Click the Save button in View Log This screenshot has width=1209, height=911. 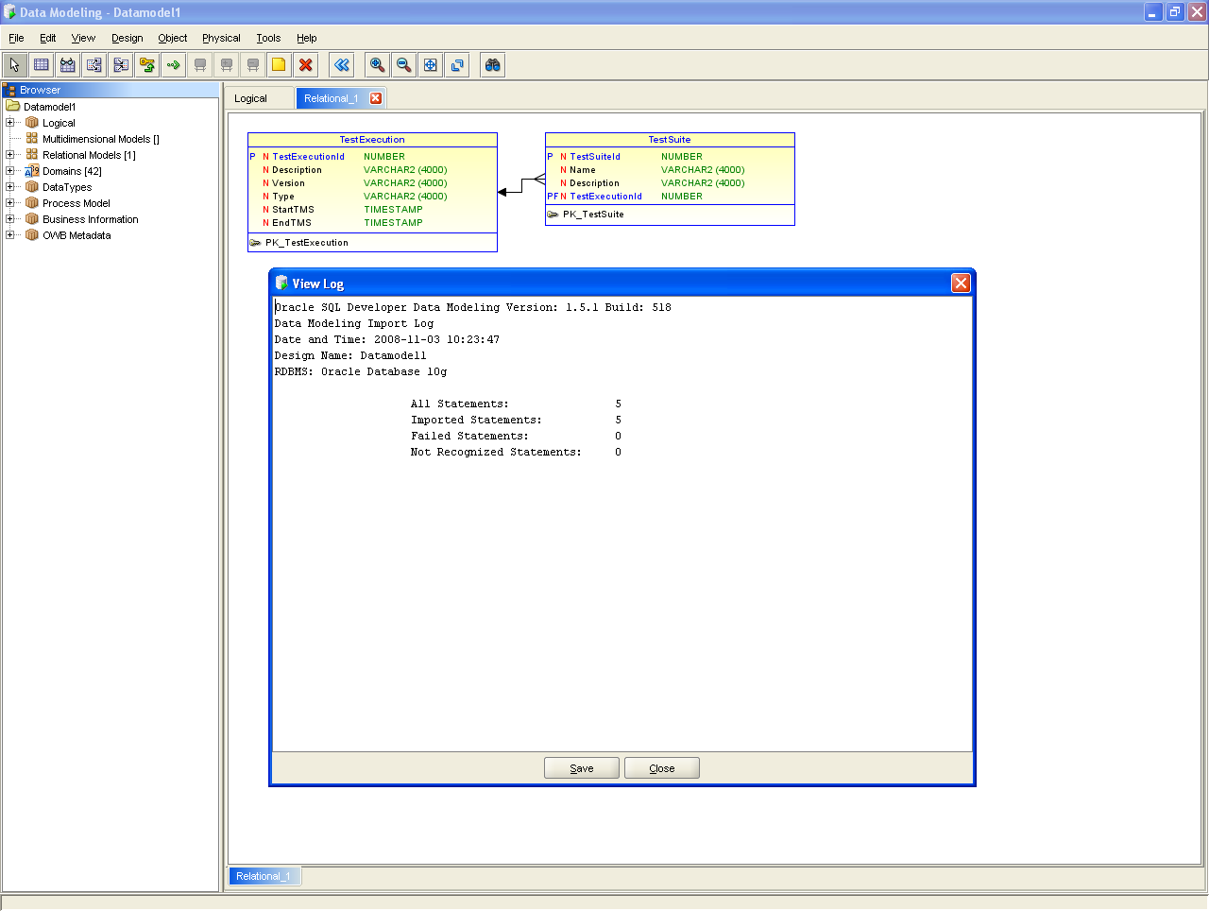click(x=582, y=768)
